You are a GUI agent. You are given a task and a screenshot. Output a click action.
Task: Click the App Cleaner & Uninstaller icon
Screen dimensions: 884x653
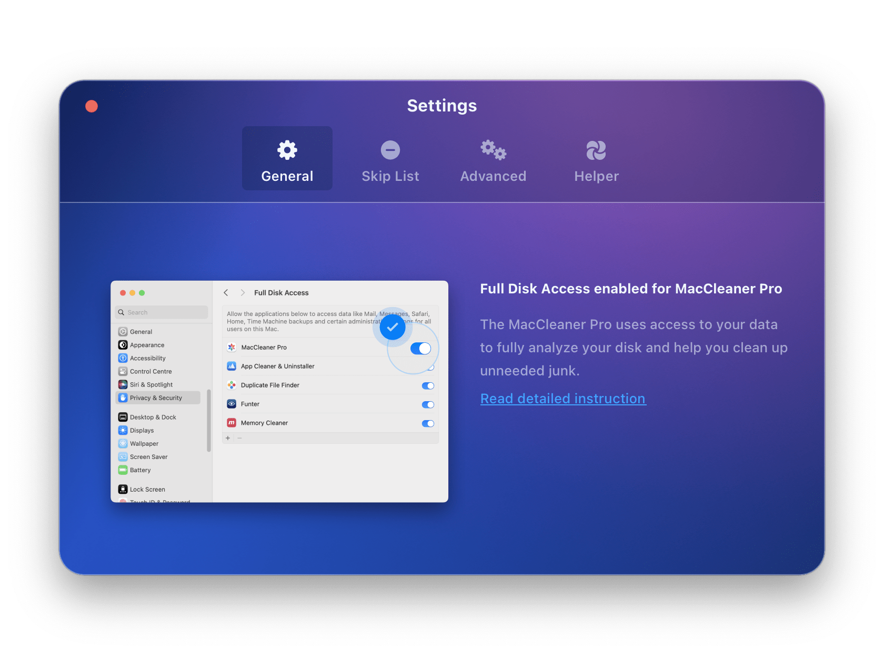tap(232, 366)
